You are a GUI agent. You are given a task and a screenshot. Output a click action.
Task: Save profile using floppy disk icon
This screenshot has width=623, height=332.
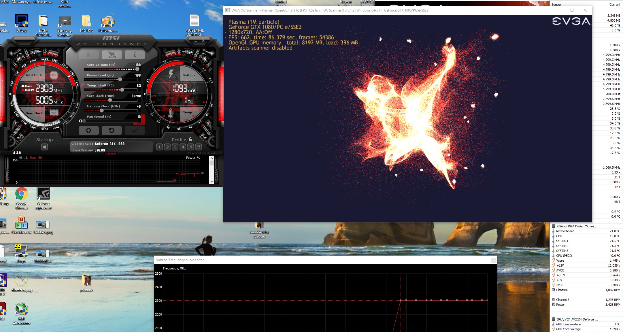click(x=198, y=147)
